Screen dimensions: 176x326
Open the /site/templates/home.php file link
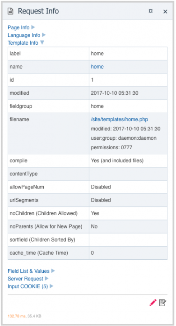(x=120, y=119)
